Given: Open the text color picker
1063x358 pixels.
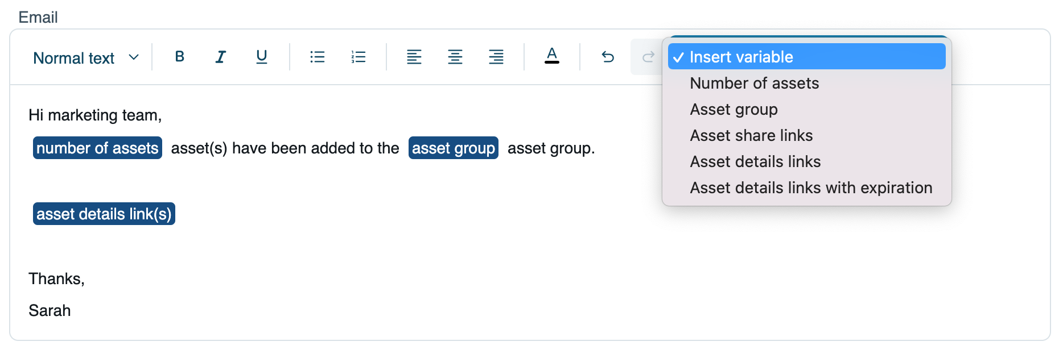Looking at the screenshot, I should (x=551, y=57).
